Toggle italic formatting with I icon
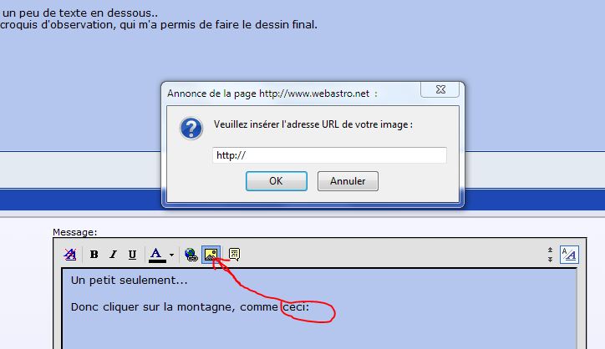Viewport: 605px width, 349px height. point(113,255)
